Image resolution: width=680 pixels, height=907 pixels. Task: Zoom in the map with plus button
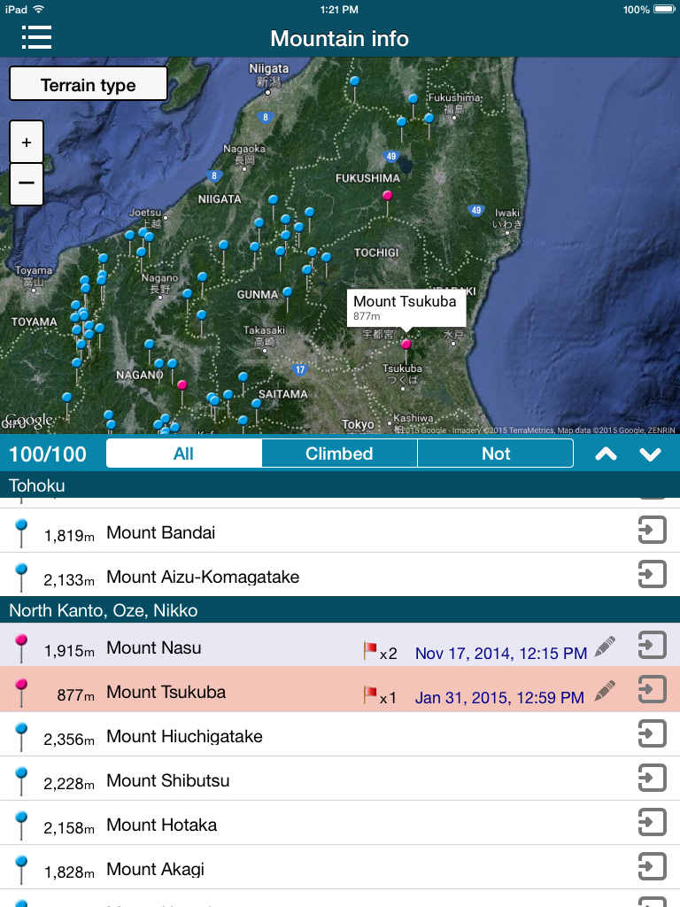tap(27, 142)
